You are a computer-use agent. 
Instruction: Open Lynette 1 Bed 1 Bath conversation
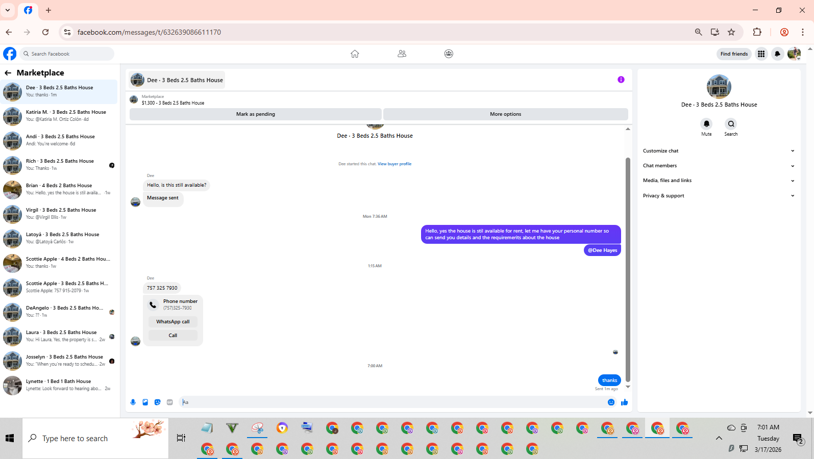tap(59, 385)
